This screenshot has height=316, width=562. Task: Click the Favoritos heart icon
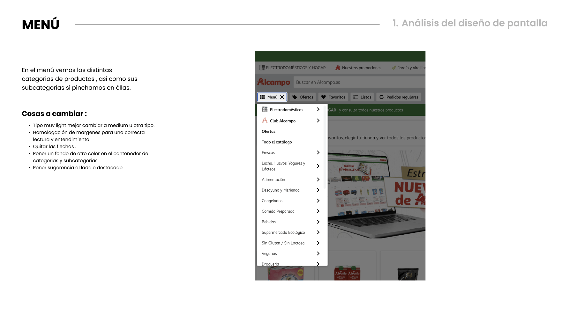(x=324, y=97)
